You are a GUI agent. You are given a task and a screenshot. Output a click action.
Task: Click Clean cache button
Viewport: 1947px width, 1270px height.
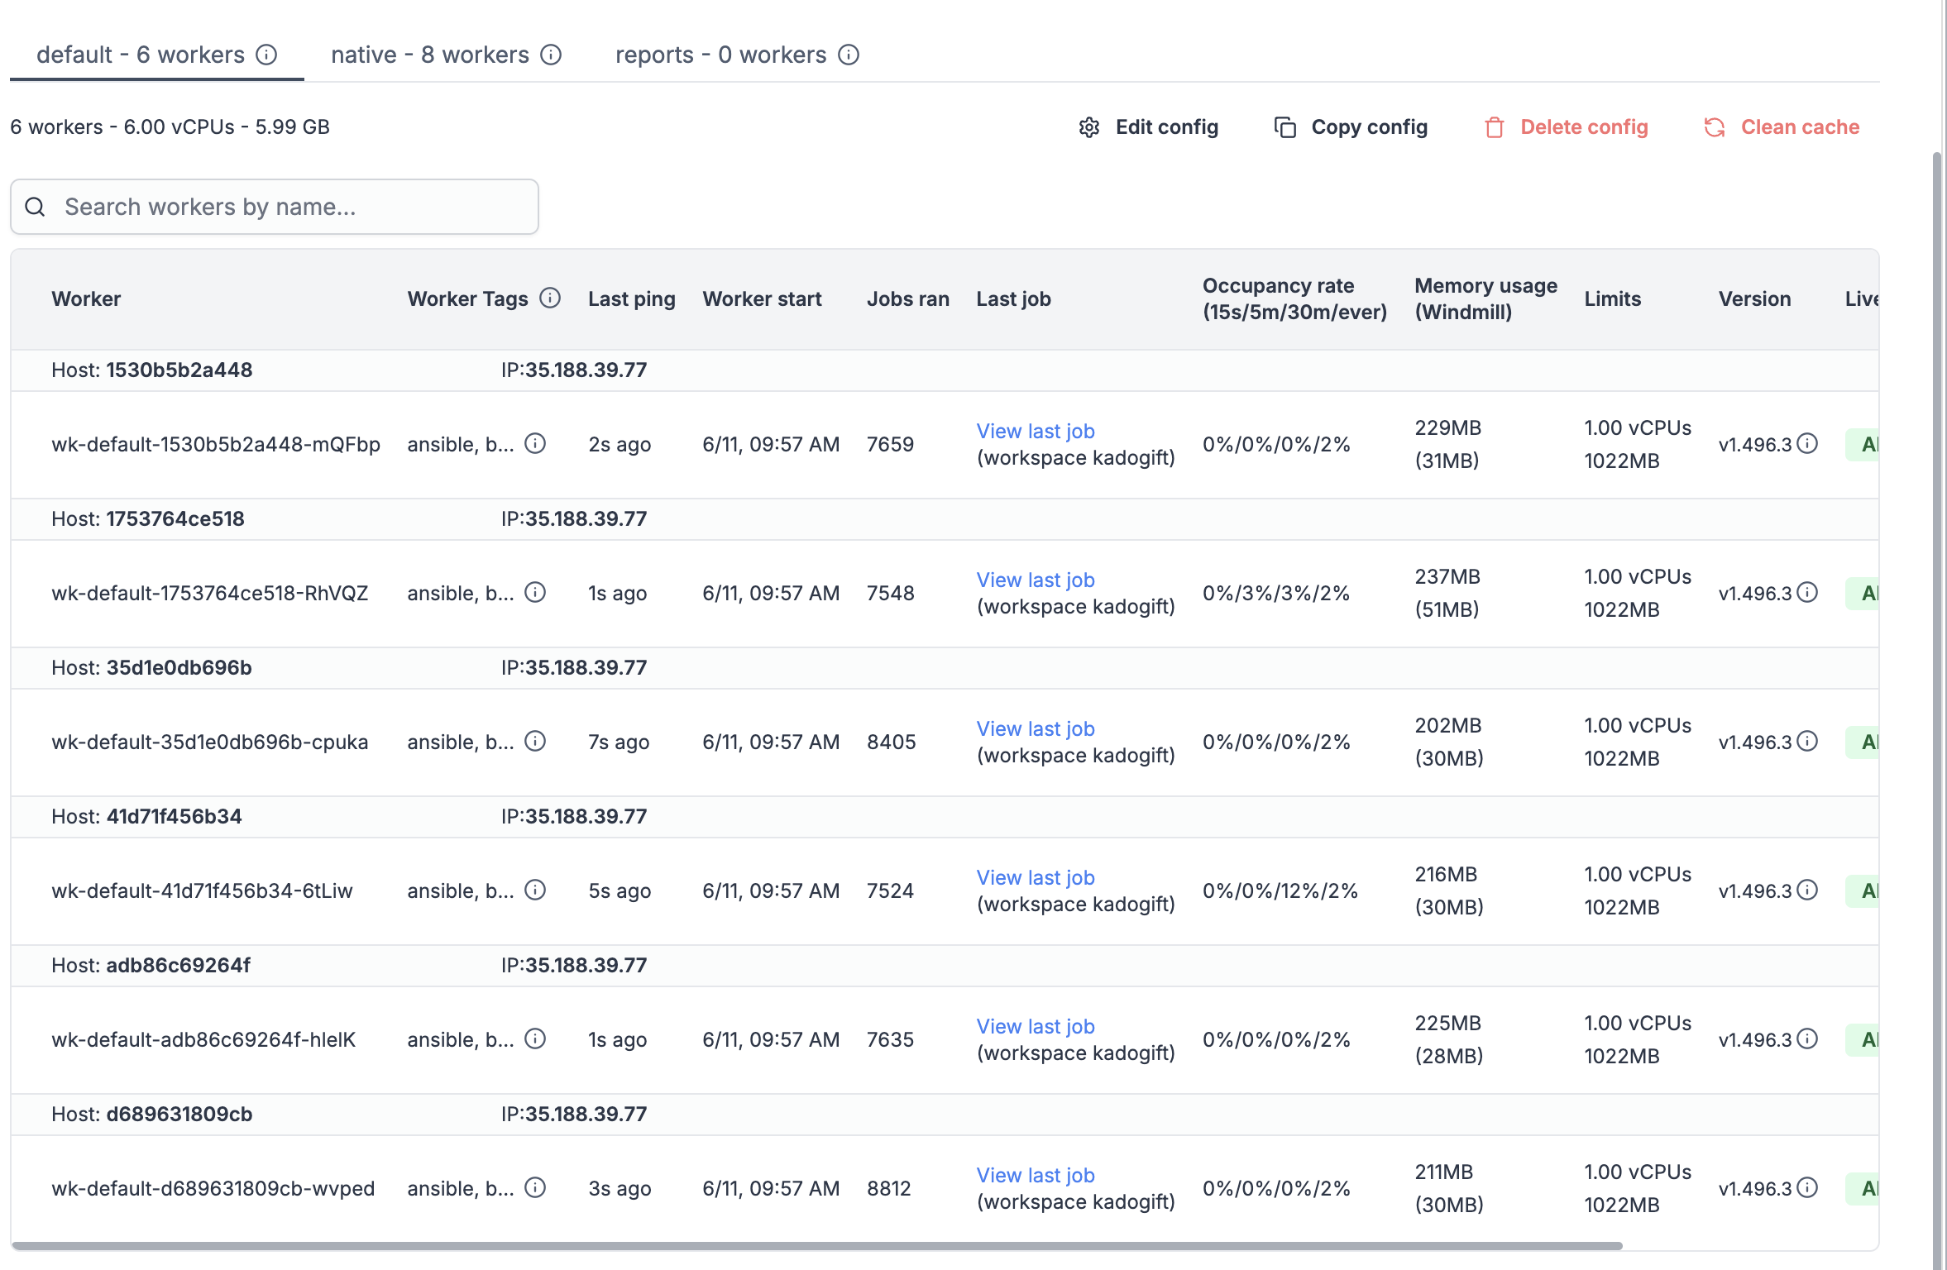(1782, 127)
